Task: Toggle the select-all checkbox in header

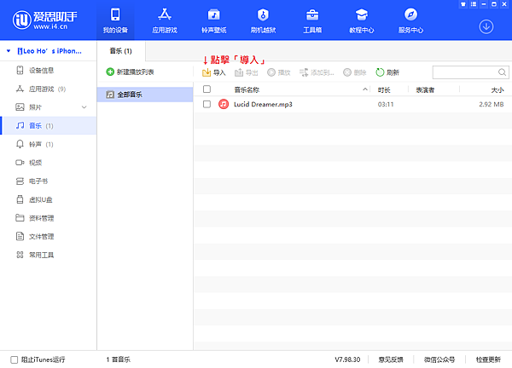Action: click(207, 89)
